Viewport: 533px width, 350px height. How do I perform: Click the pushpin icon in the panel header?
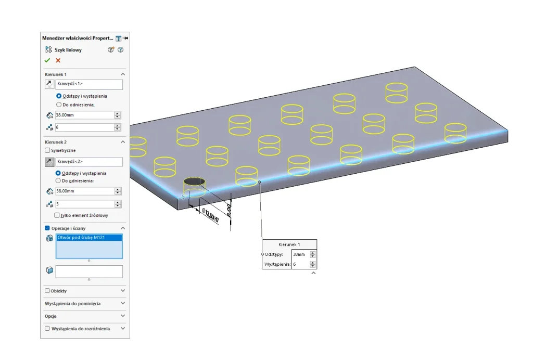tap(126, 38)
